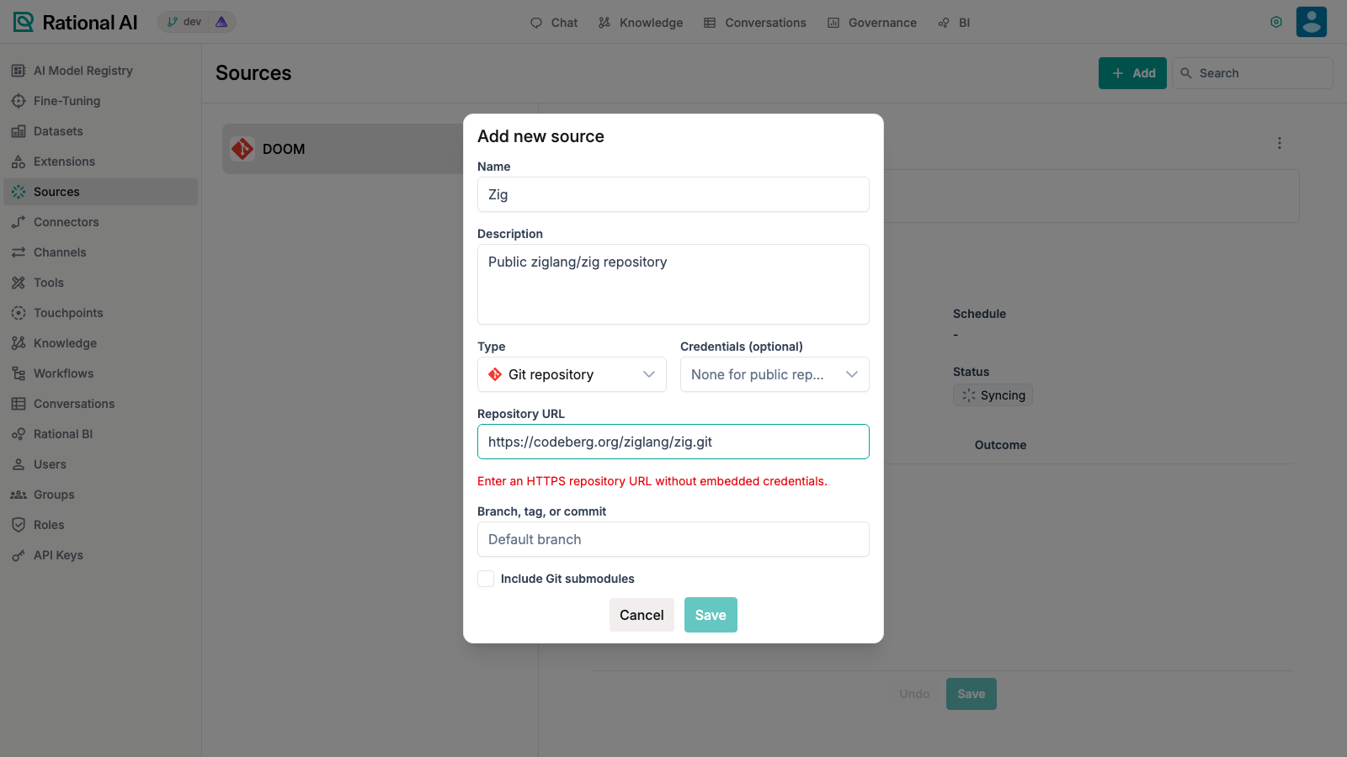Click the Connectors icon in sidebar
1347x757 pixels.
[x=19, y=222]
